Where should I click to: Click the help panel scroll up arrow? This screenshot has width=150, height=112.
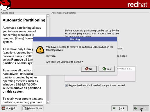(x=48, y=16)
